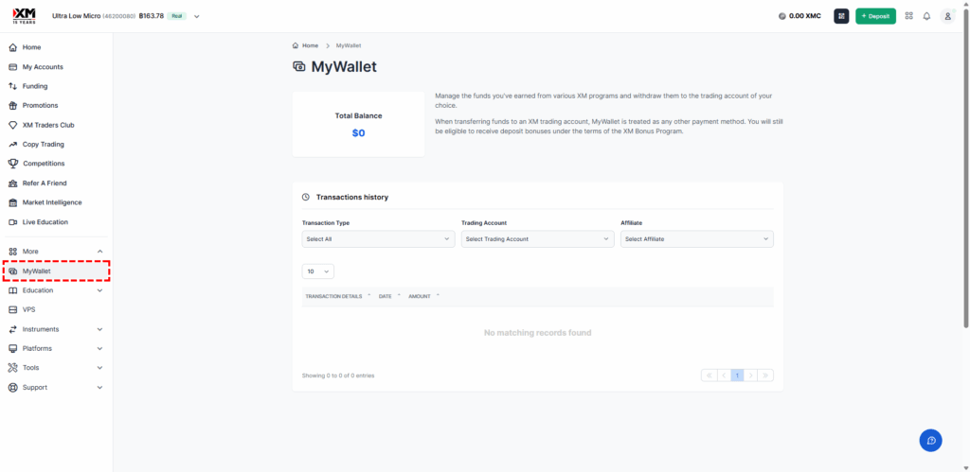Screen dimensions: 970x472
Task: Go to previous page of results
Action: click(x=724, y=375)
